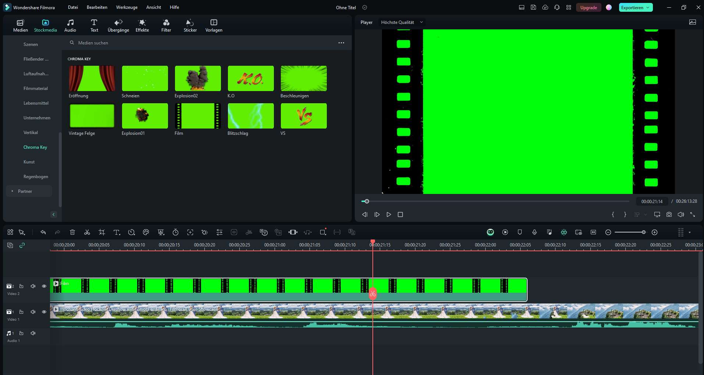Select the Luftaufnah... category
Screen dimensions: 704x375
(36, 74)
